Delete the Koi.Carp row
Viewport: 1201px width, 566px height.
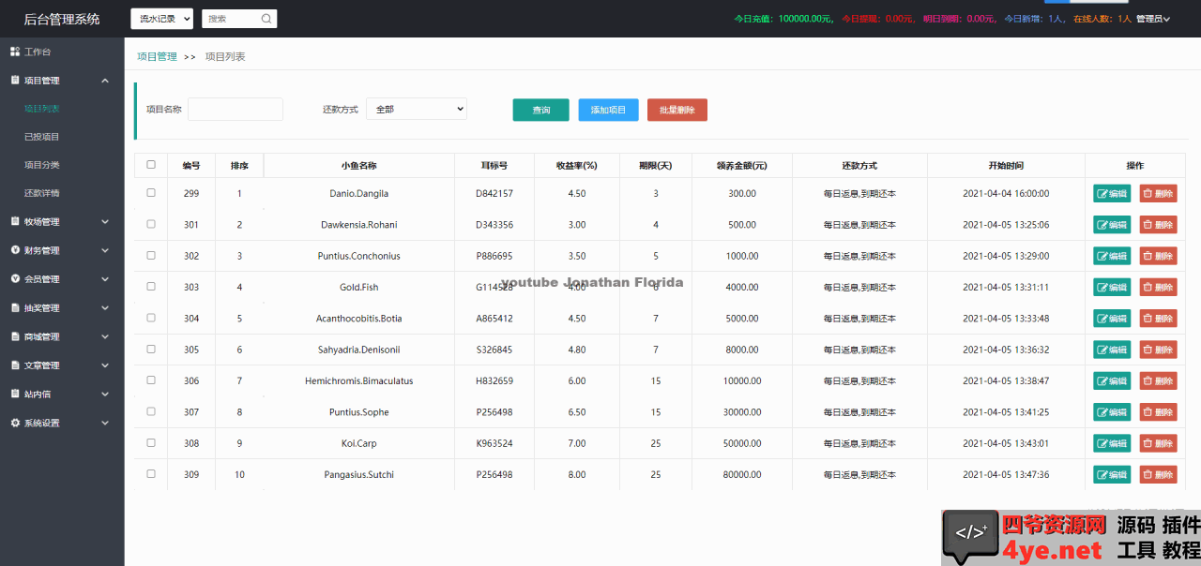tap(1158, 443)
